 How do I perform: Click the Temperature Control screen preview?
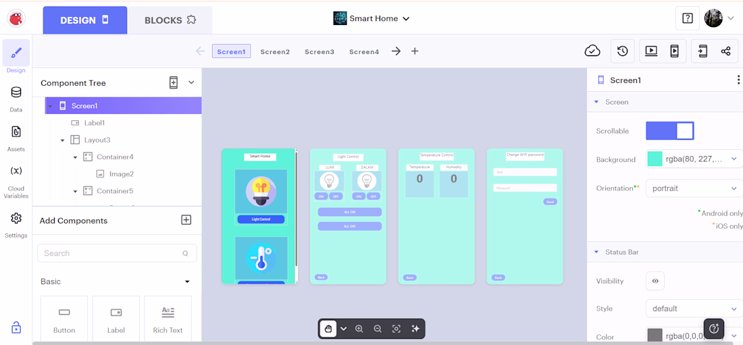point(436,217)
